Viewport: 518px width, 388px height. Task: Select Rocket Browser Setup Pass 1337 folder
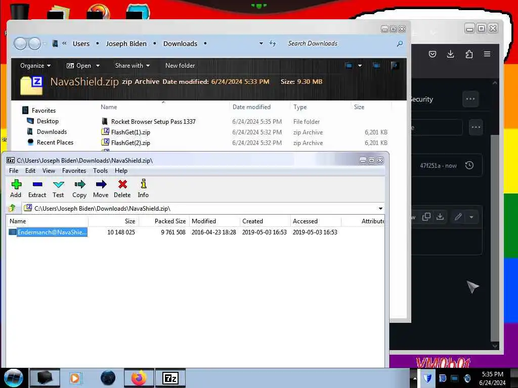coord(153,121)
